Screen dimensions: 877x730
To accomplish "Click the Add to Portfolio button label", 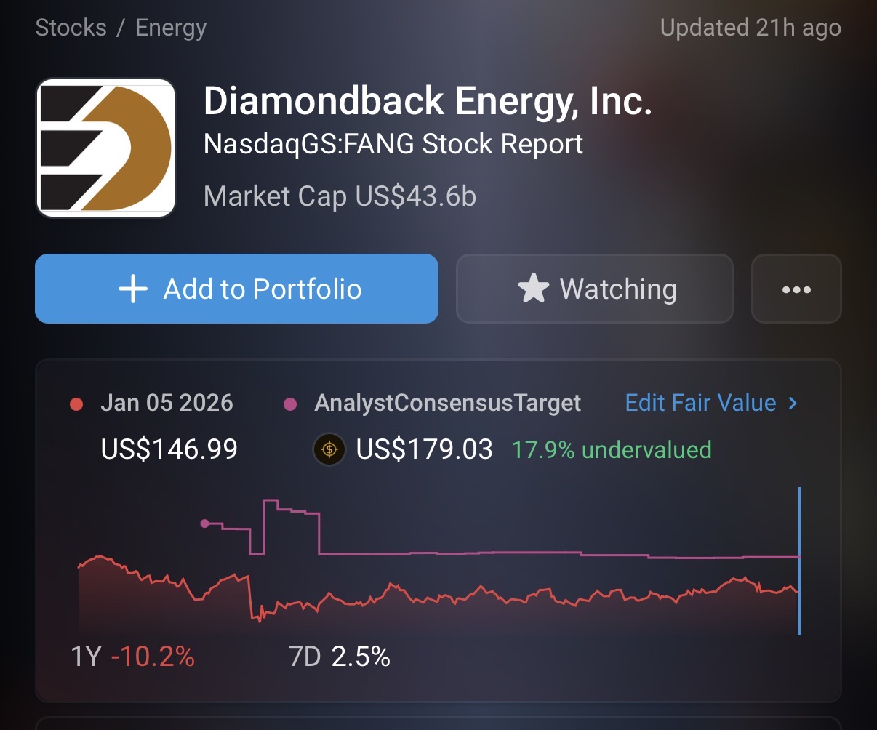I will 263,289.
